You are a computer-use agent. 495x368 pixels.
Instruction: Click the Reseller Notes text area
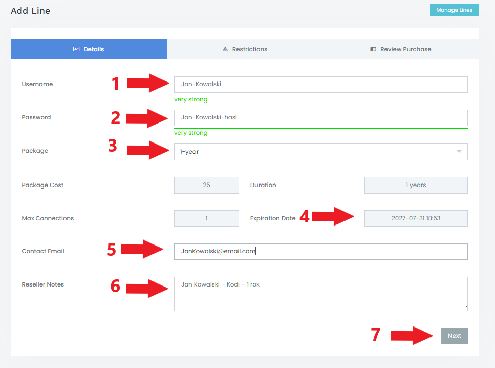tap(321, 294)
